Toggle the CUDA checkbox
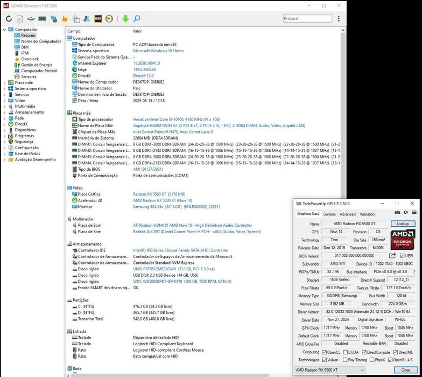Image resolution: width=422 pixels, height=377 pixels. [x=346, y=352]
